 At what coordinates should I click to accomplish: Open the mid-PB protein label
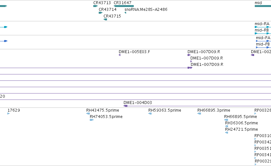(x=263, y=44)
